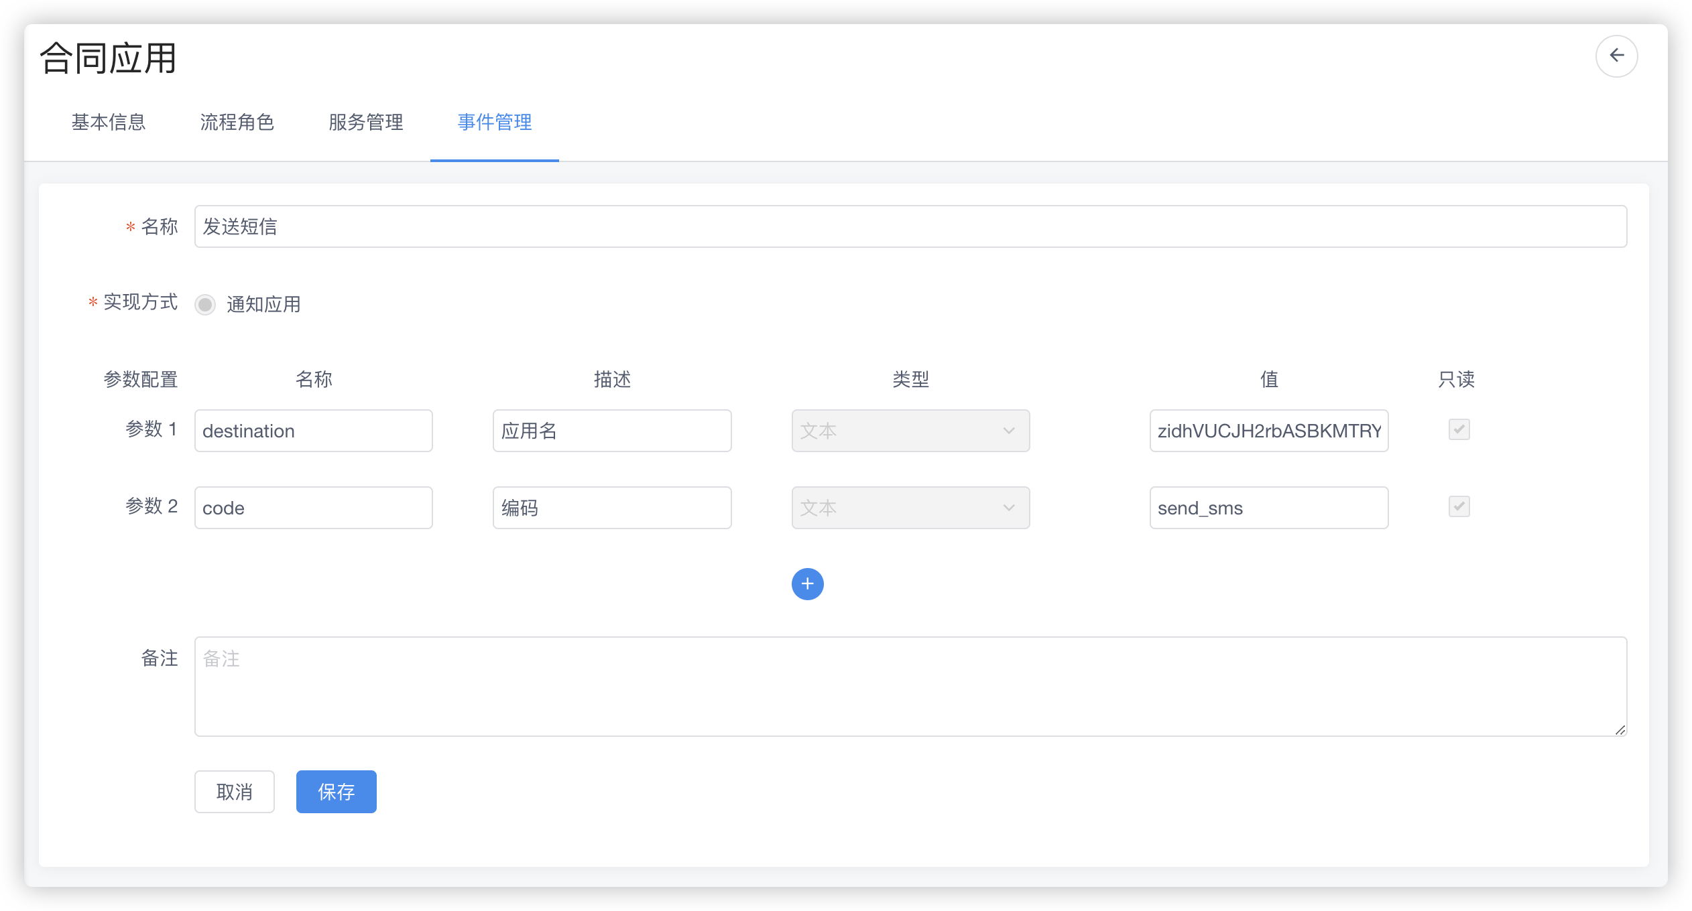This screenshot has height=911, width=1692.
Task: Click the blue plus add-parameter icon
Action: point(807,583)
